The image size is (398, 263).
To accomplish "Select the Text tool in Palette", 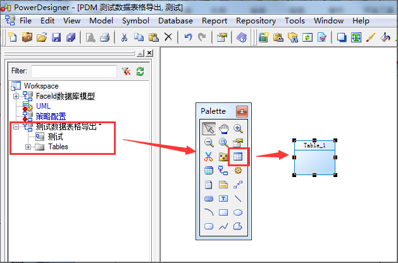I will (223, 199).
